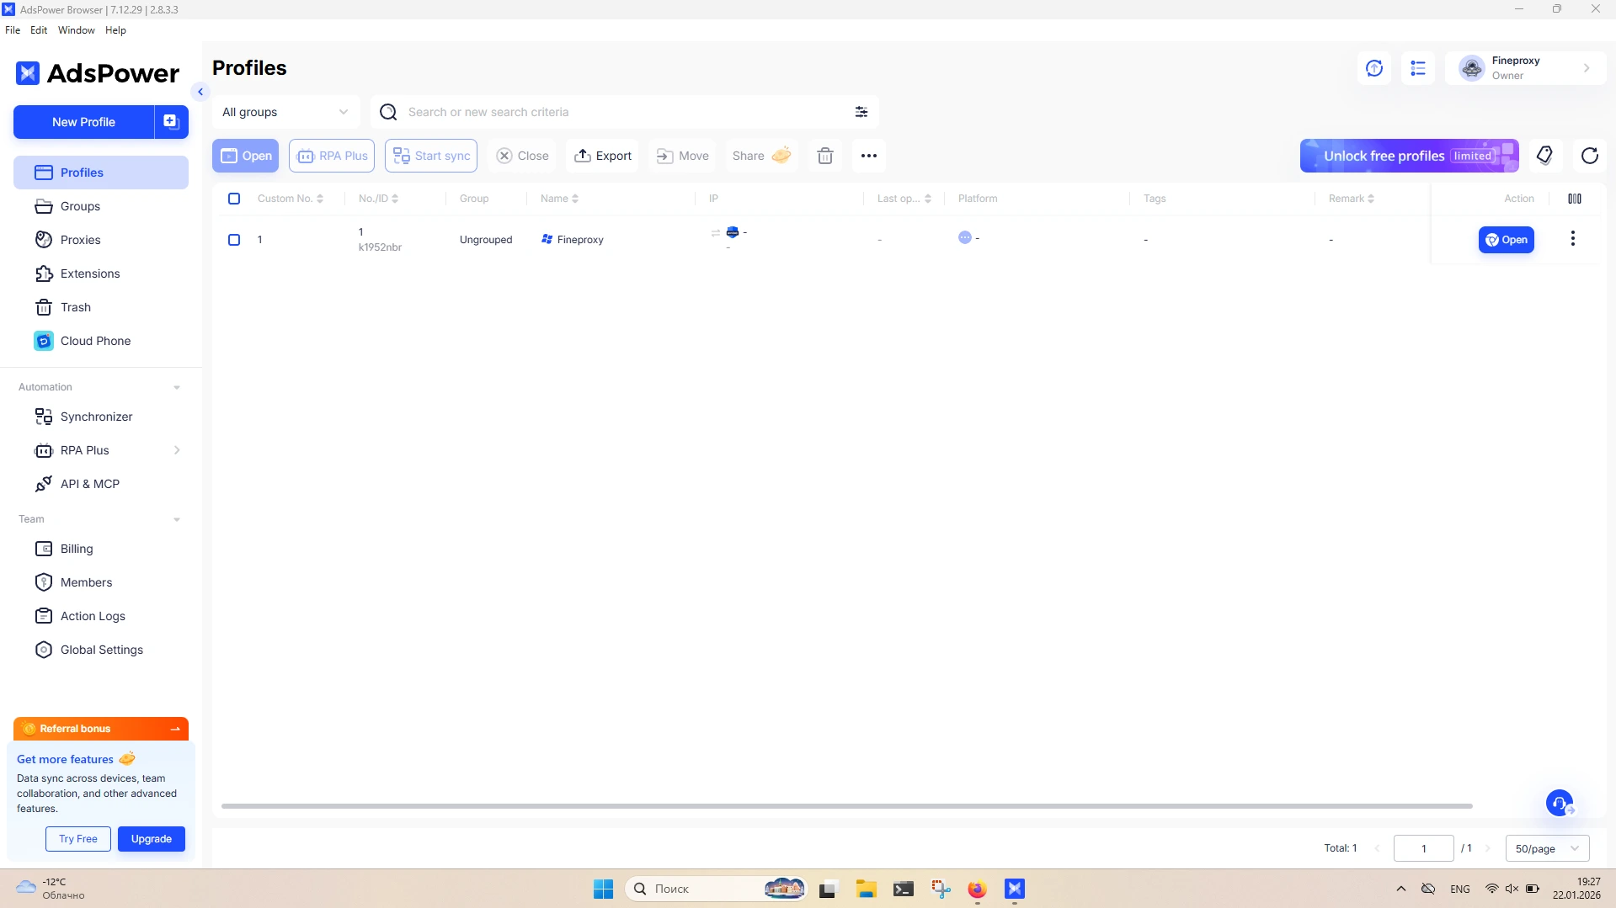This screenshot has height=908, width=1616.
Task: Click the AdsPower taskbar icon
Action: (x=1015, y=889)
